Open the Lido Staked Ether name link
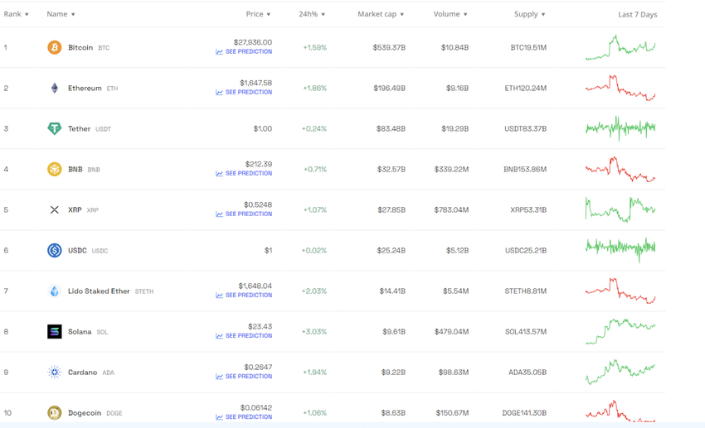This screenshot has height=428, width=705. click(99, 291)
